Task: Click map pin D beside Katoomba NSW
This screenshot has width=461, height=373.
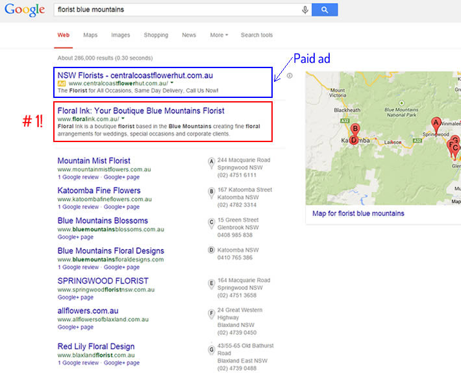Action: coord(211,250)
